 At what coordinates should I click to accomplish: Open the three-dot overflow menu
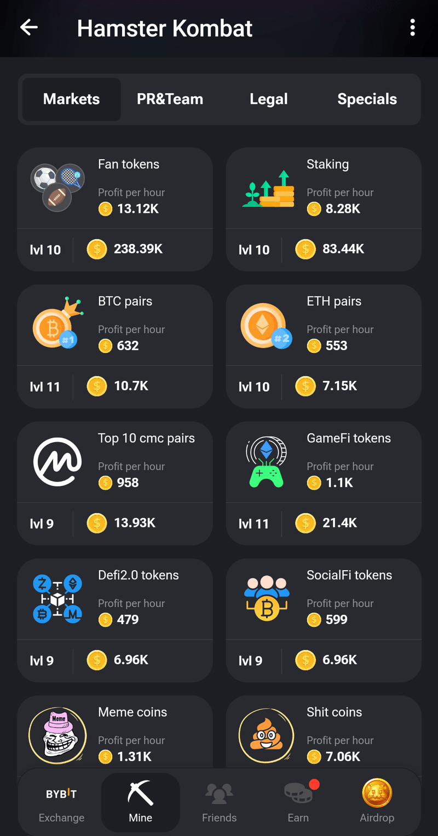point(412,27)
